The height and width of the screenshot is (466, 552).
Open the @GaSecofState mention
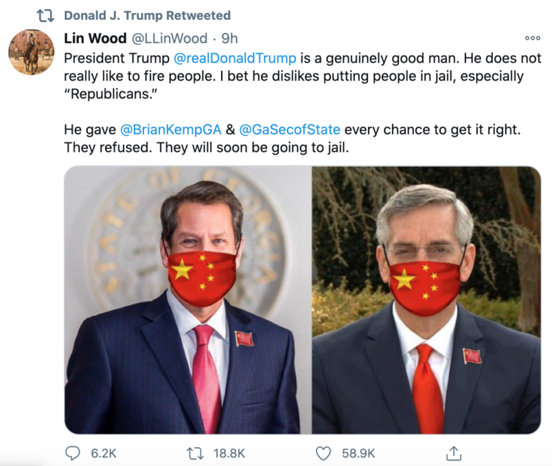[x=289, y=130]
